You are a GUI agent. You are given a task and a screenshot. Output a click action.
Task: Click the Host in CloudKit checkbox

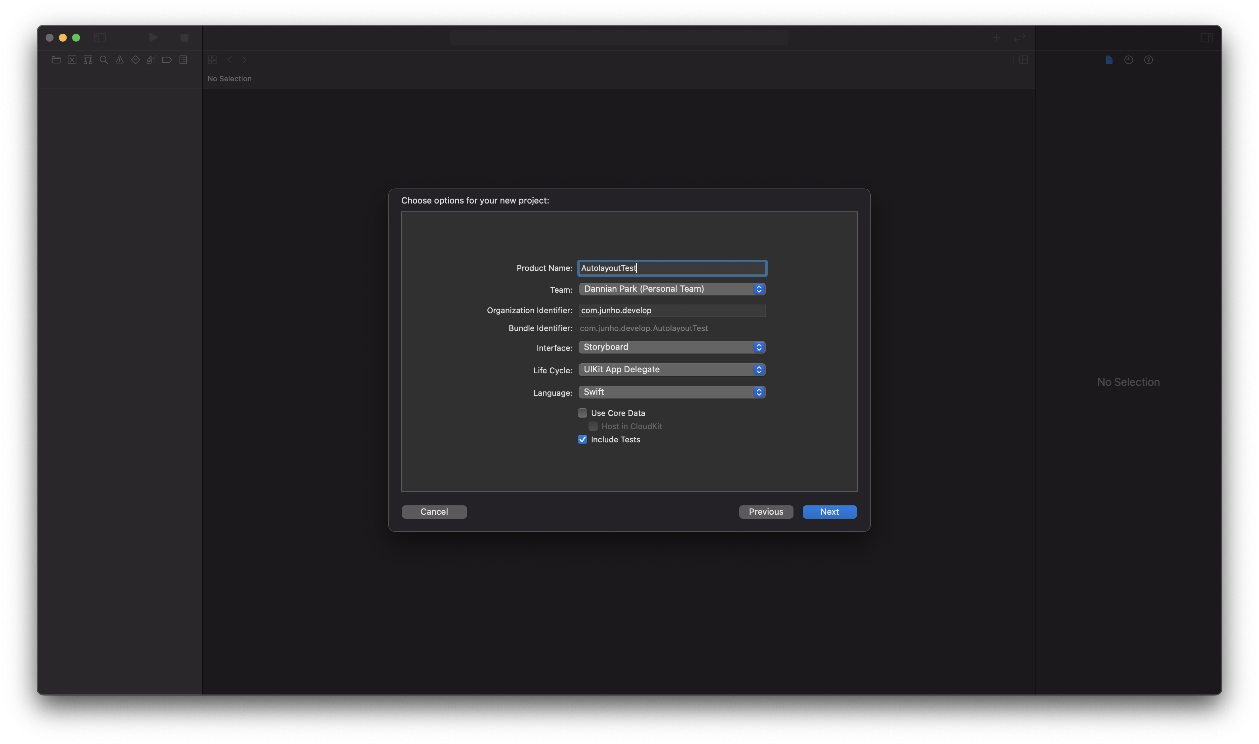[x=593, y=426]
